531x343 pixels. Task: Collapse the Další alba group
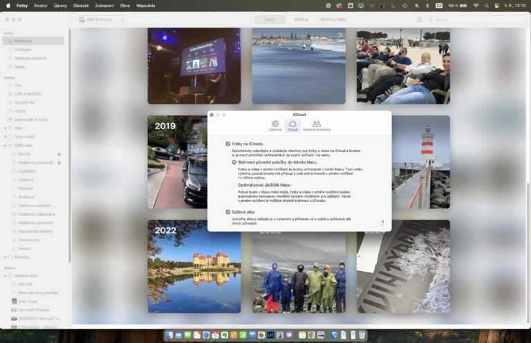[5, 146]
